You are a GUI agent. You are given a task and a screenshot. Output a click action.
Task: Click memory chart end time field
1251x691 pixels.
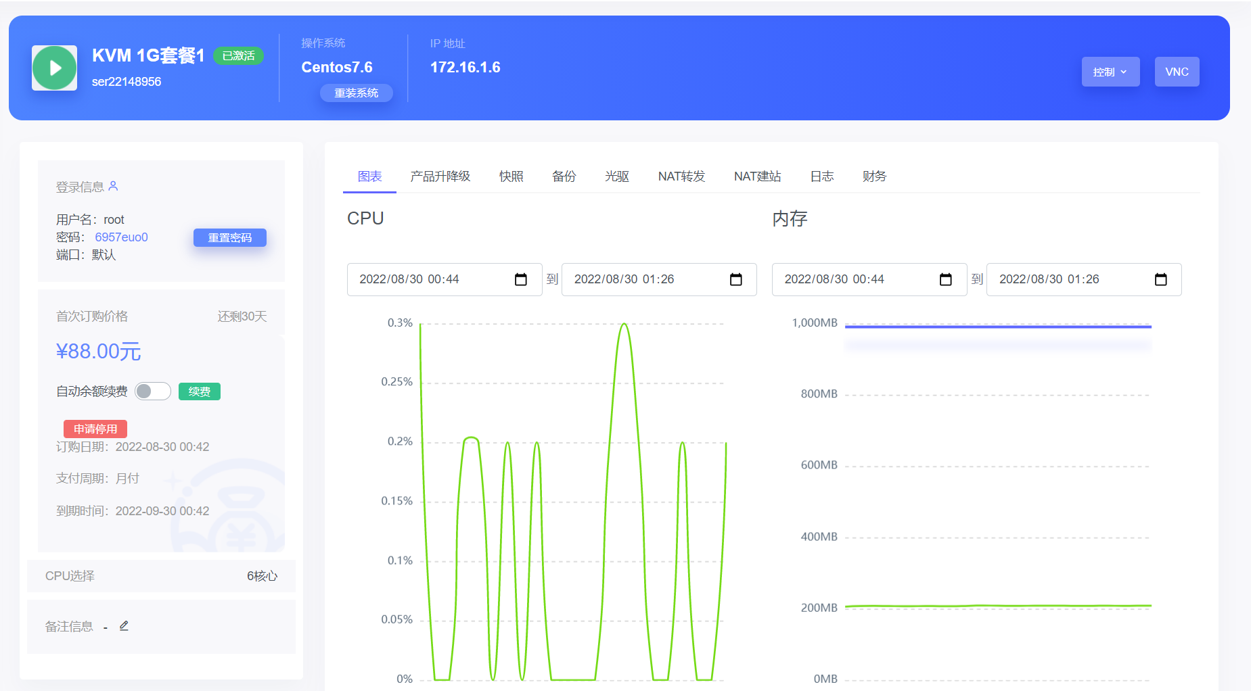(1084, 279)
